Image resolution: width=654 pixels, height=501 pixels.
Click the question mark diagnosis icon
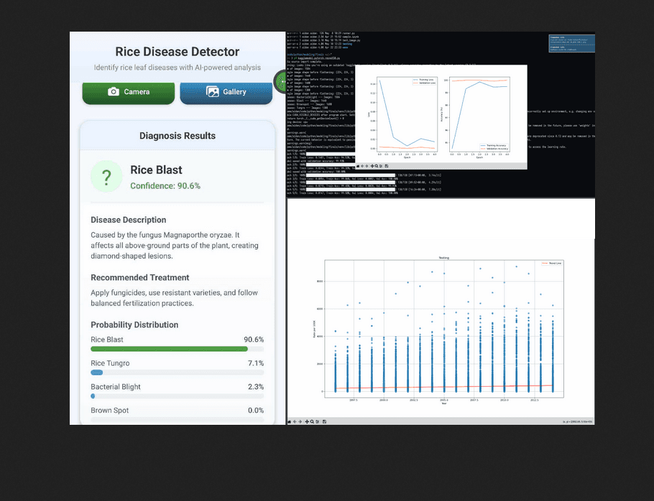pos(106,177)
